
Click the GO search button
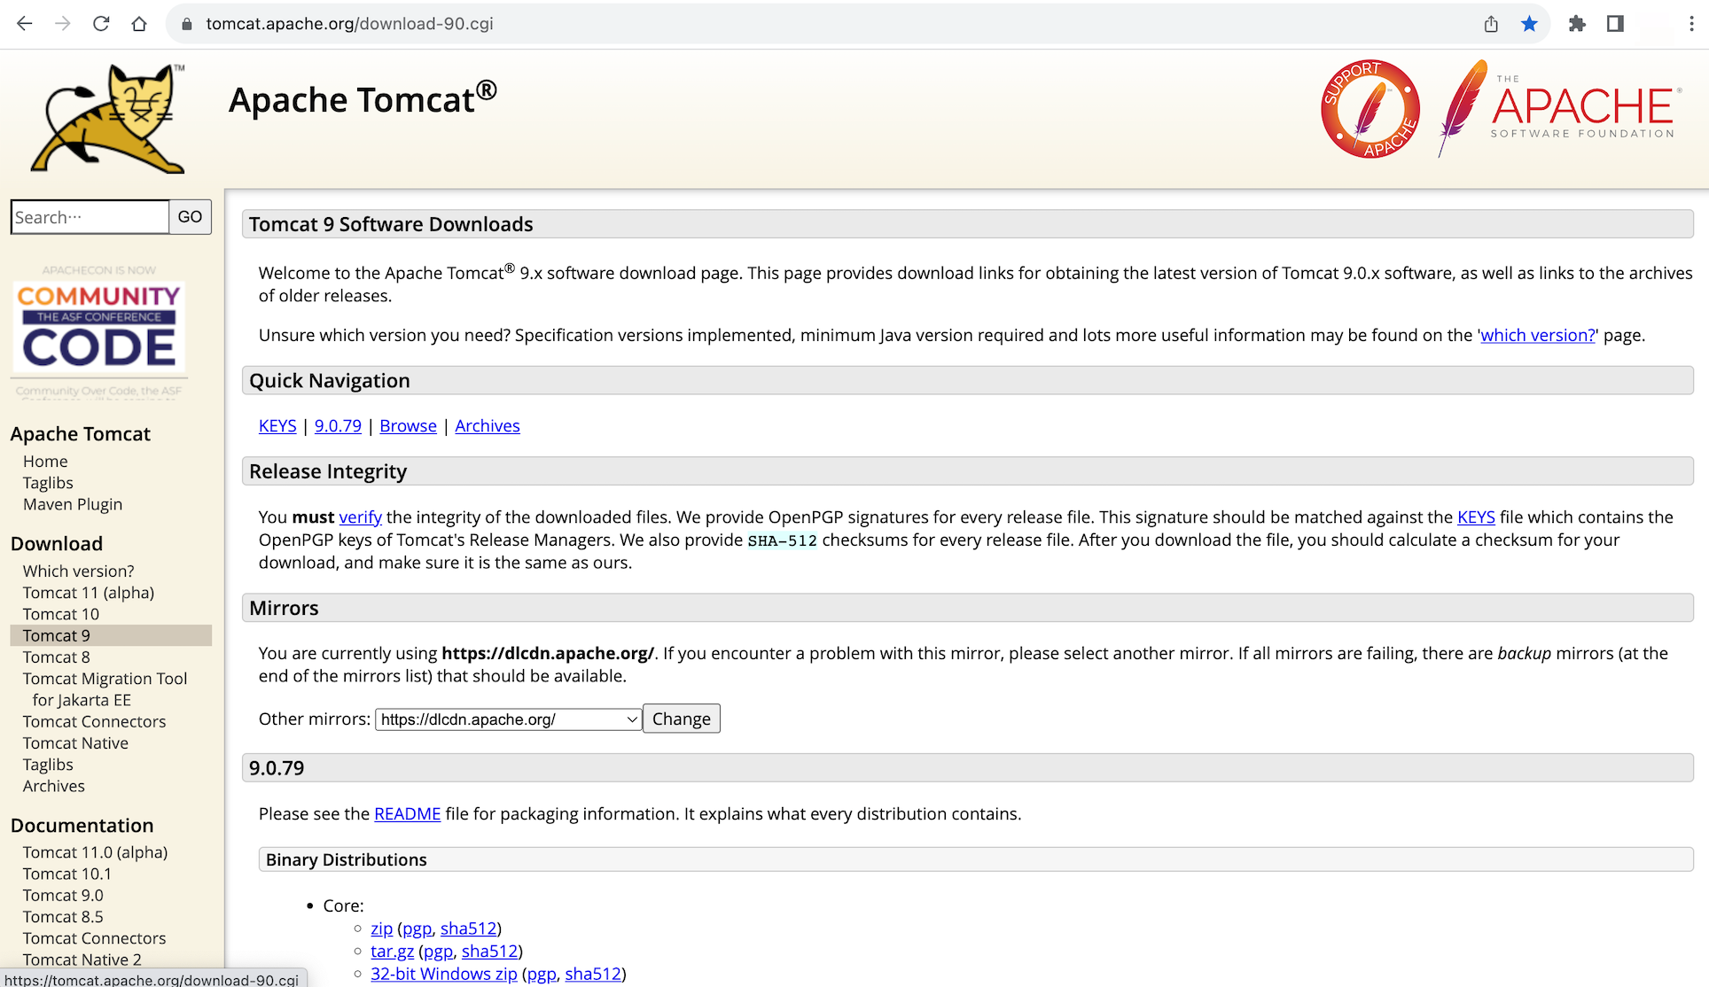point(190,217)
